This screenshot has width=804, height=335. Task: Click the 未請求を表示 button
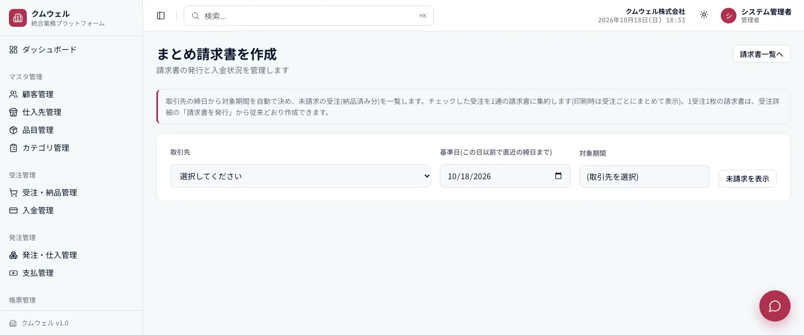(x=747, y=179)
